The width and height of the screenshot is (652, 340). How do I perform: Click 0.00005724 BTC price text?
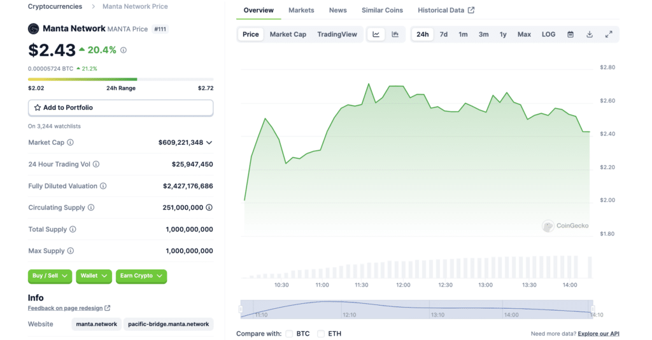coord(51,69)
